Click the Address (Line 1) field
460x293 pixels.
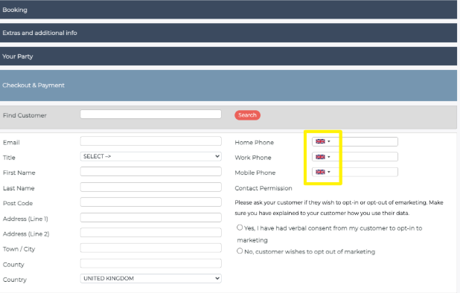click(x=151, y=217)
